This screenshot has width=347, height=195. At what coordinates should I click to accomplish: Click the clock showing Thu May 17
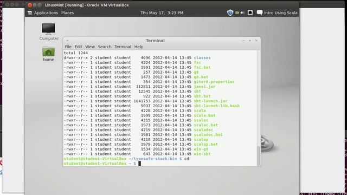pos(162,13)
